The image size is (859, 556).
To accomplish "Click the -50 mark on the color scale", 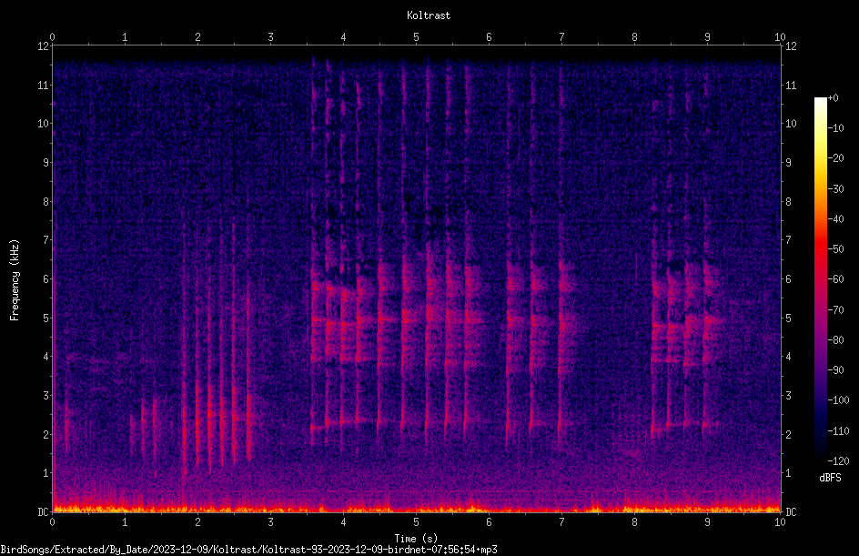I will point(836,249).
